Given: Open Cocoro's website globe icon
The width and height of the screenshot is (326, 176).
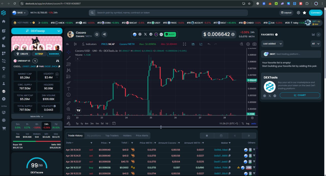Looking at the screenshot, I should 140,34.
